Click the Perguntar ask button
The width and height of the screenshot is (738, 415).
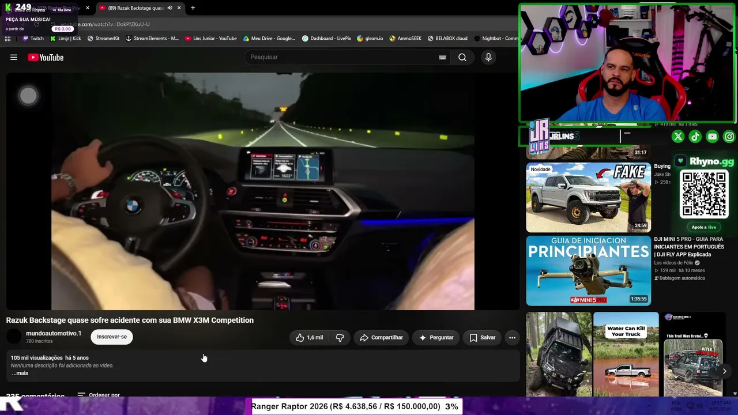[x=436, y=338]
